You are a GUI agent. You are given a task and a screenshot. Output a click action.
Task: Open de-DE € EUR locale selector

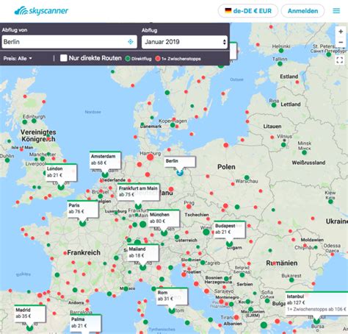point(248,11)
